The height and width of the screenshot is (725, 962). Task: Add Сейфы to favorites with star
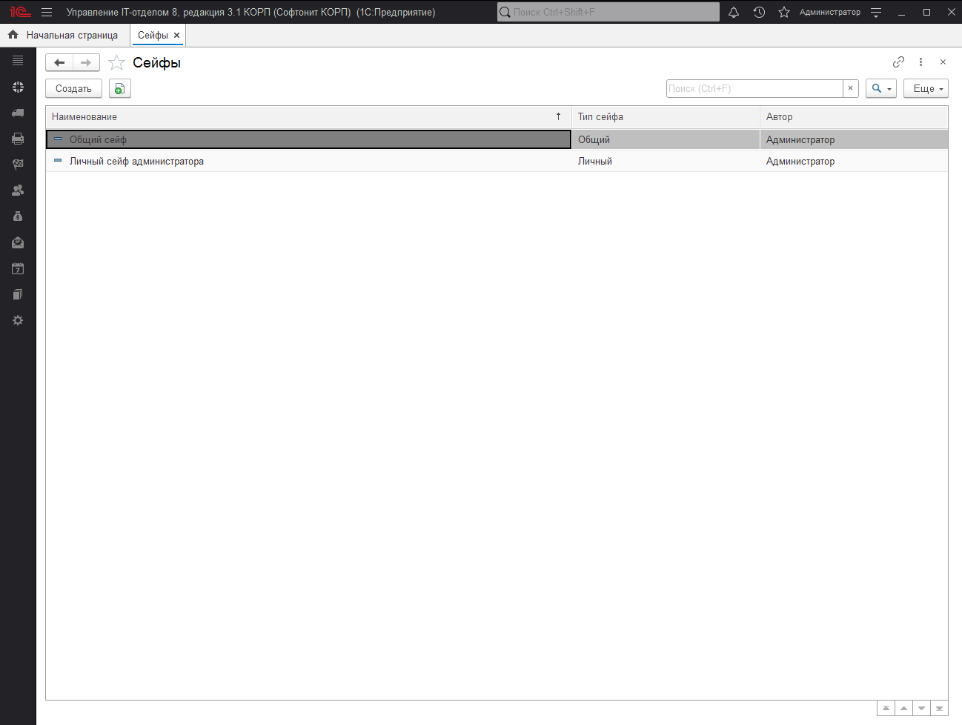(116, 63)
